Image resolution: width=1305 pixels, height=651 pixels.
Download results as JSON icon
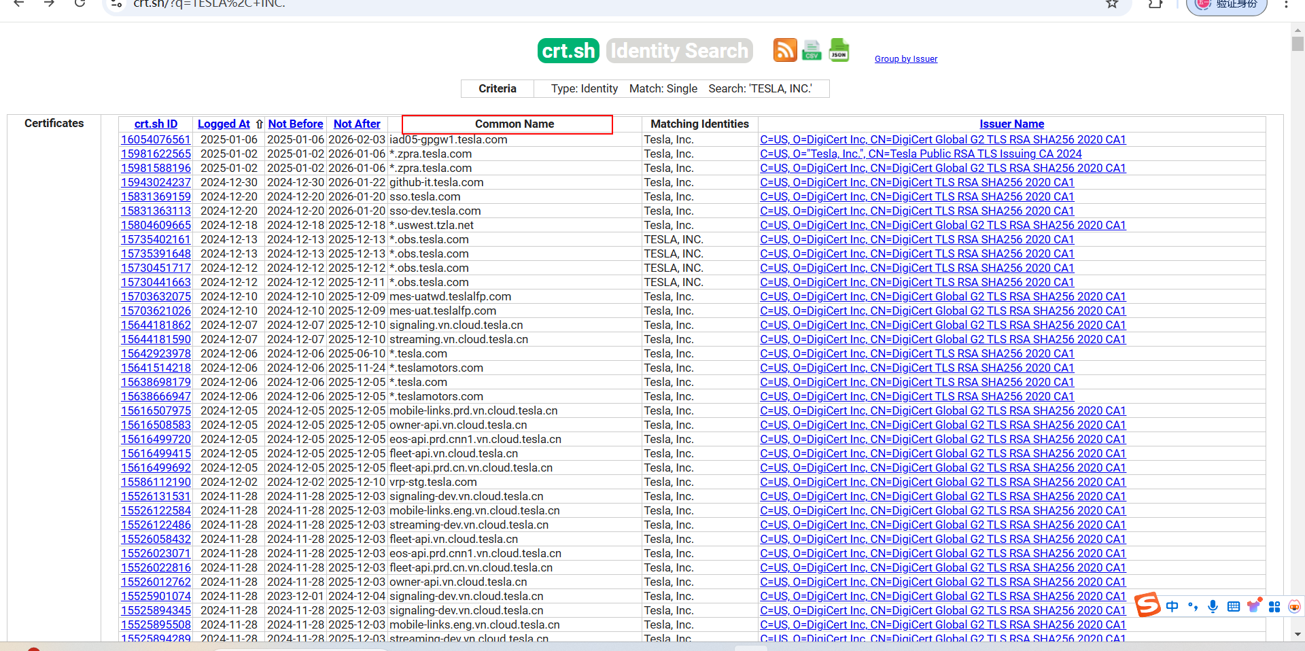pos(839,50)
